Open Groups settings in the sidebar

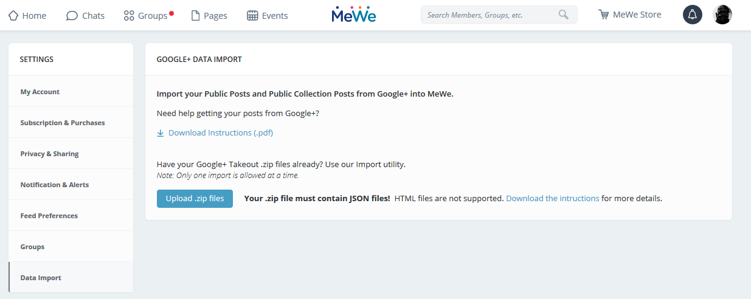coord(71,247)
